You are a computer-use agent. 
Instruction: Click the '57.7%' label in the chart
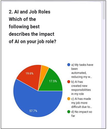(33, 111)
